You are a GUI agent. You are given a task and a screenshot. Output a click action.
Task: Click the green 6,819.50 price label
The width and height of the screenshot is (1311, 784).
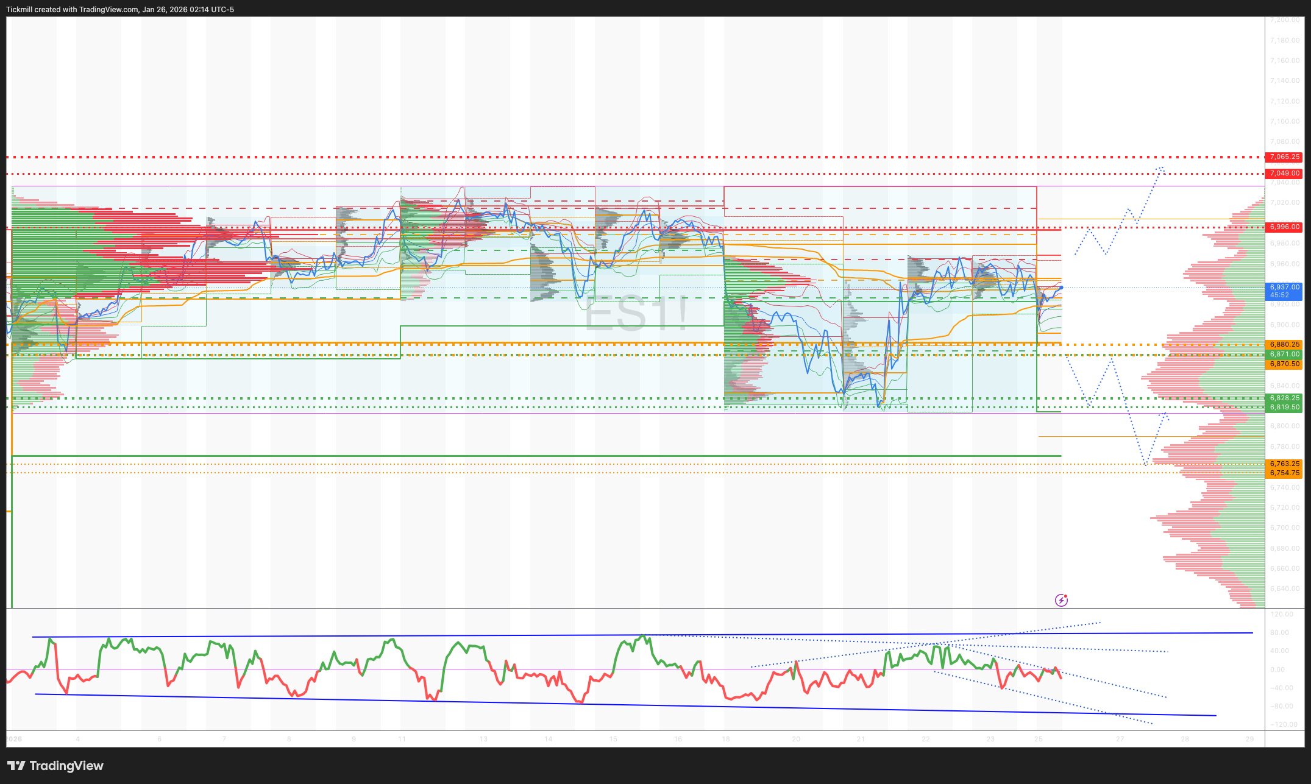pos(1284,408)
